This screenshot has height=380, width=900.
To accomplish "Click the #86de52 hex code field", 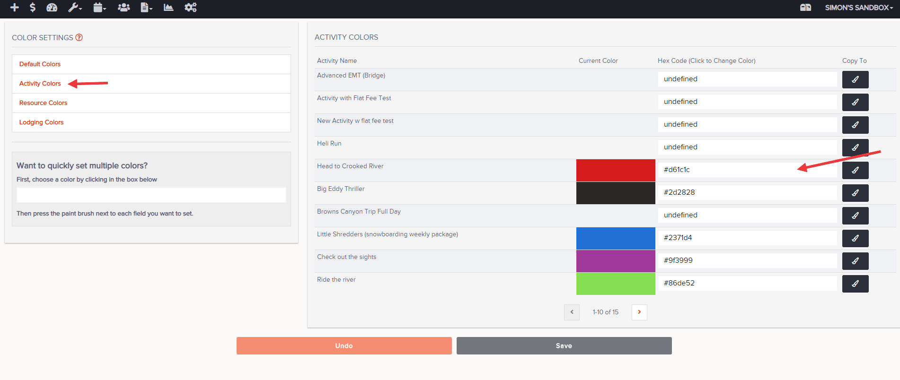I will pos(747,283).
